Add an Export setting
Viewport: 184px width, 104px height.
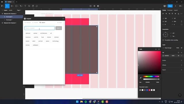tap(181, 70)
